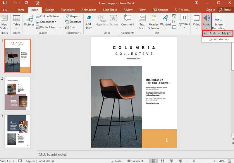Click the Object icon in Text group
Viewport: 234px width, 163px height.
click(x=174, y=27)
